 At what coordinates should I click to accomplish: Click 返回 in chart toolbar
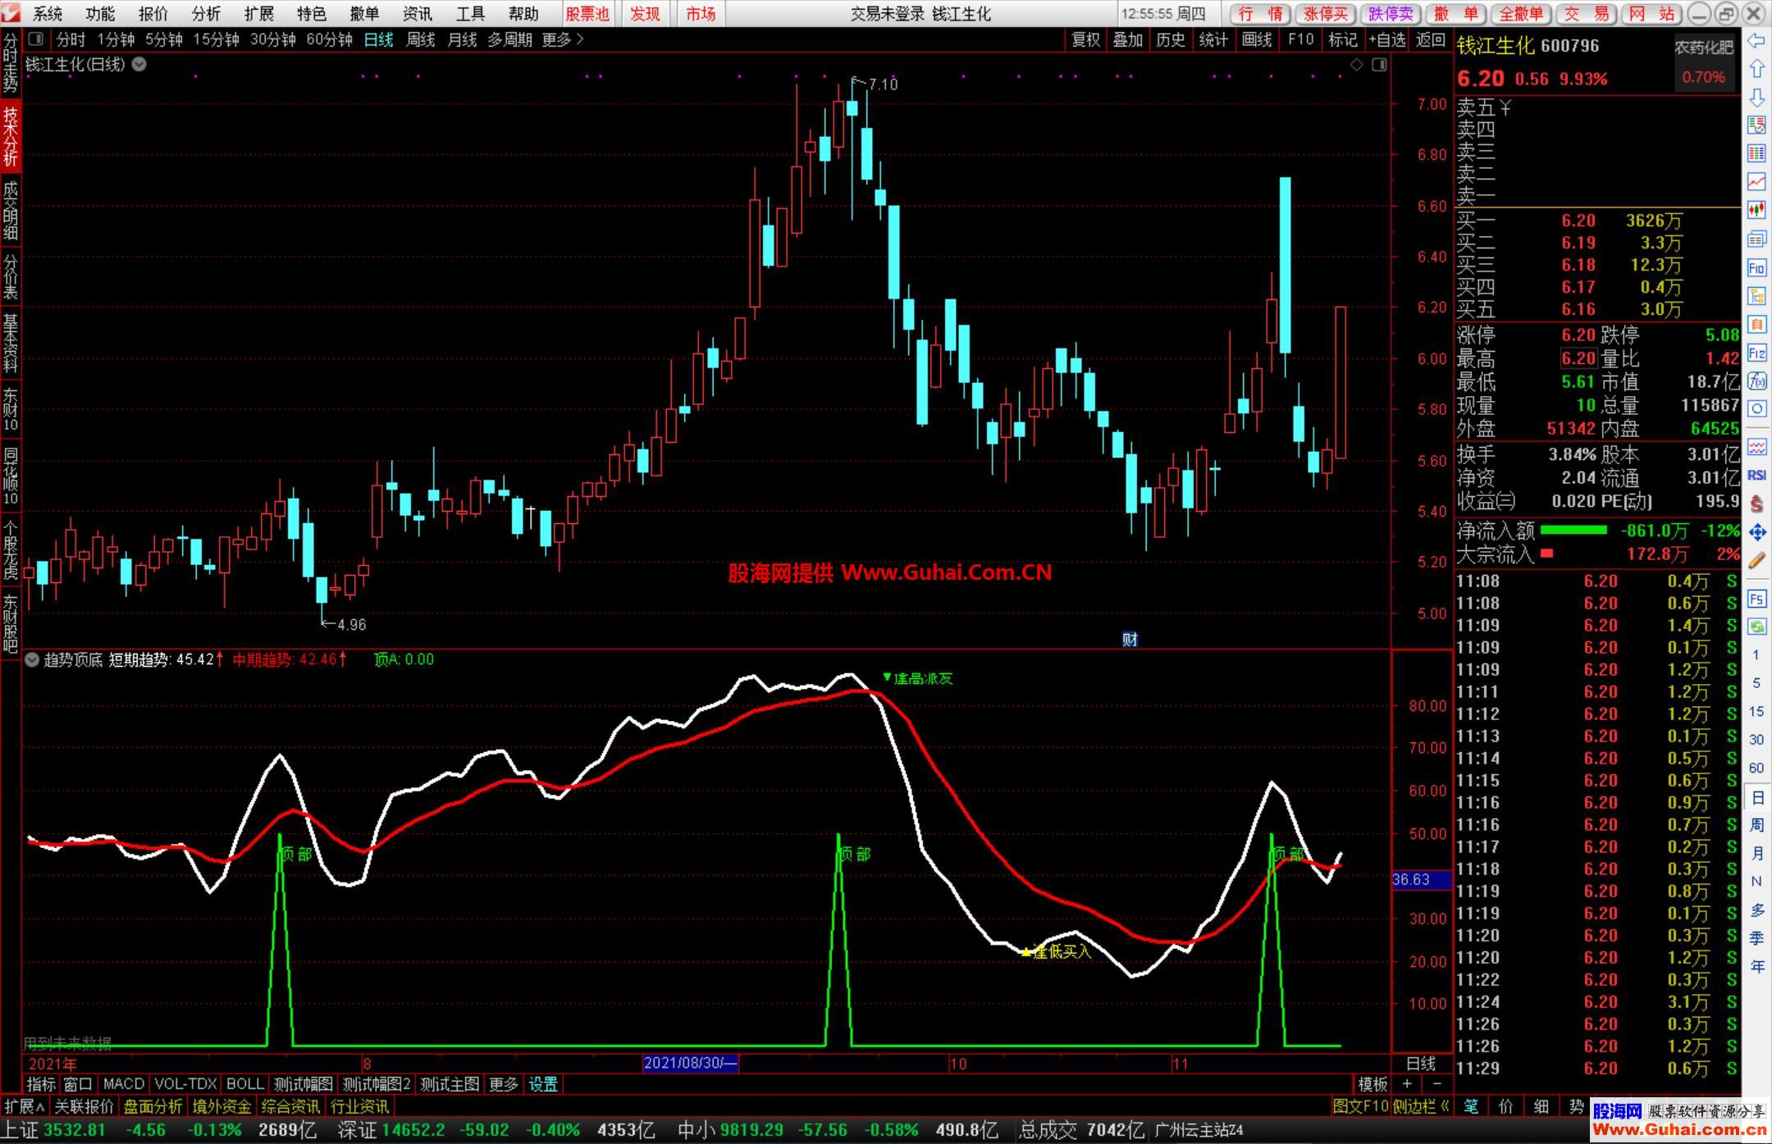click(x=1431, y=39)
